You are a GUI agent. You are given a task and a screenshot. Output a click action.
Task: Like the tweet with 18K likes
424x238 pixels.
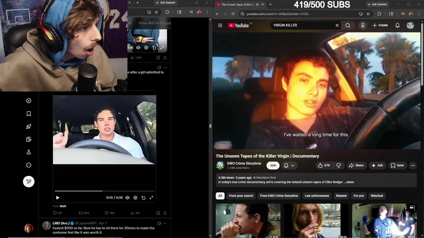110,213
